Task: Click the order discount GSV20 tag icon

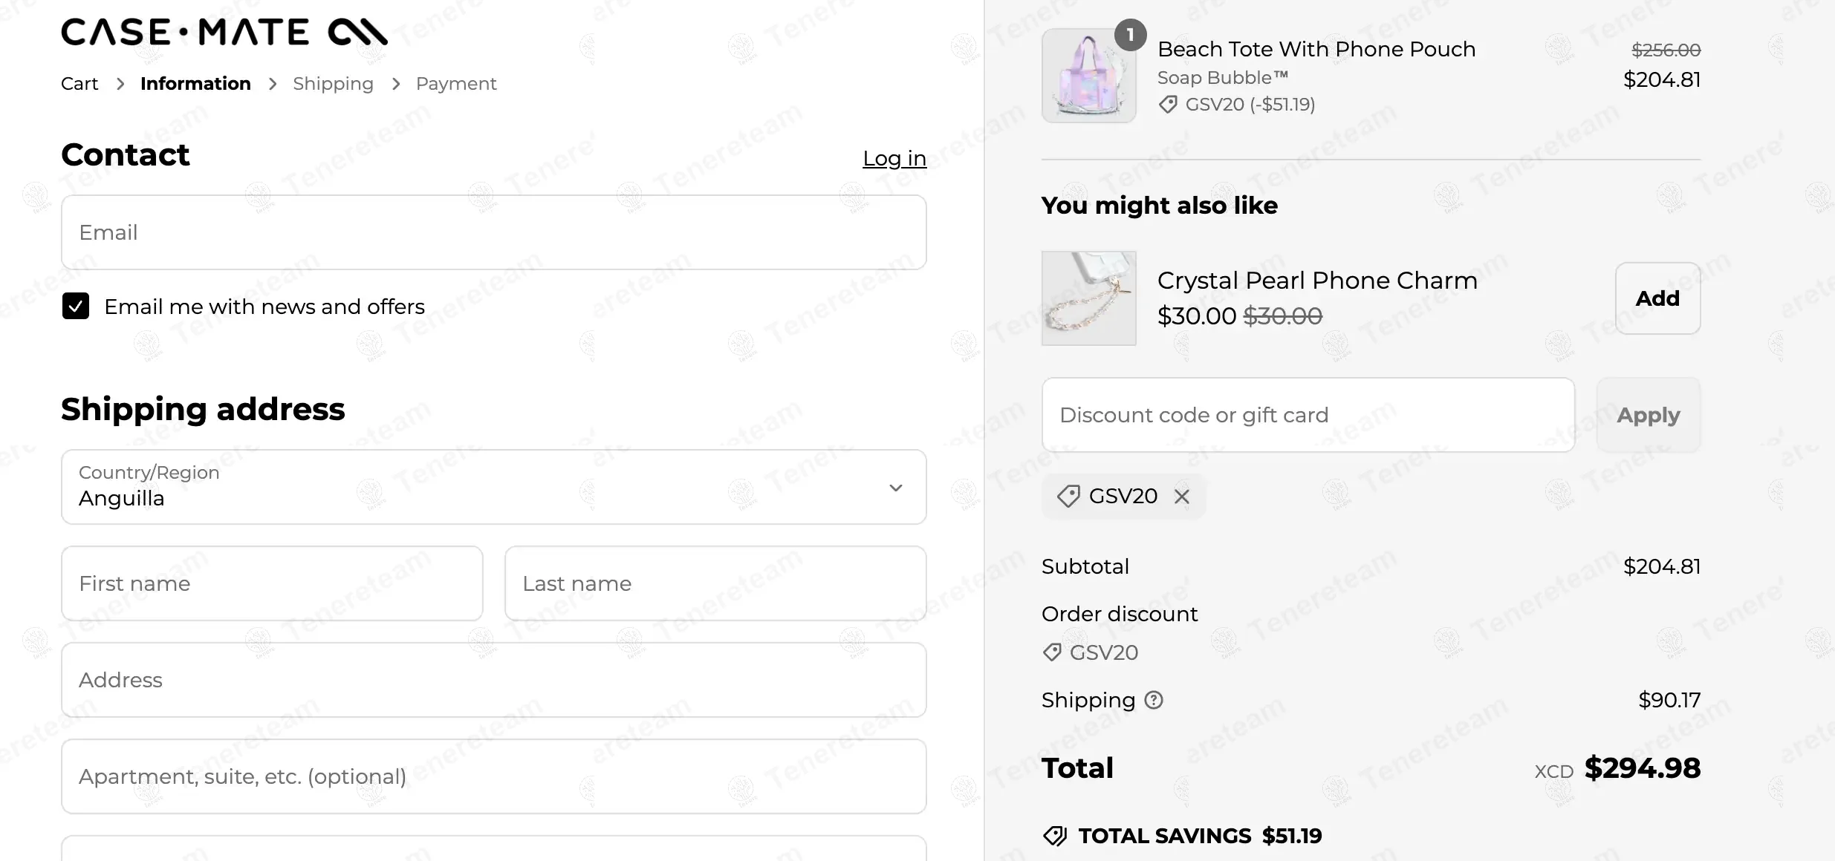Action: (1052, 652)
